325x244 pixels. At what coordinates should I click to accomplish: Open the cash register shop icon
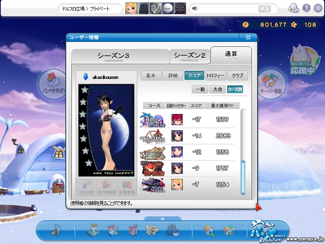92,230
